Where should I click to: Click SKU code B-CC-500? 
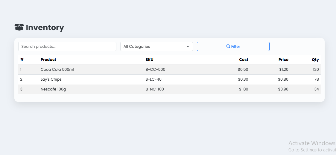pos(155,70)
